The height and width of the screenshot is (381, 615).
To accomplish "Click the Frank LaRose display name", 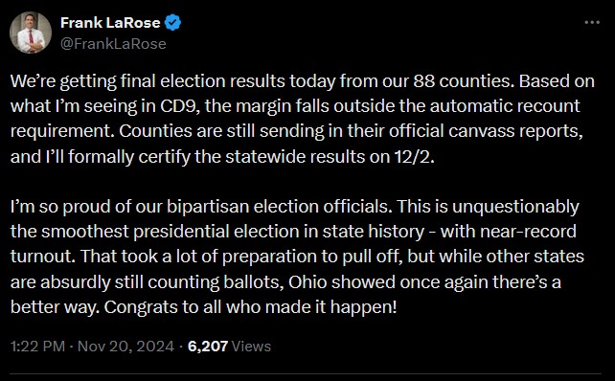I will coord(110,23).
